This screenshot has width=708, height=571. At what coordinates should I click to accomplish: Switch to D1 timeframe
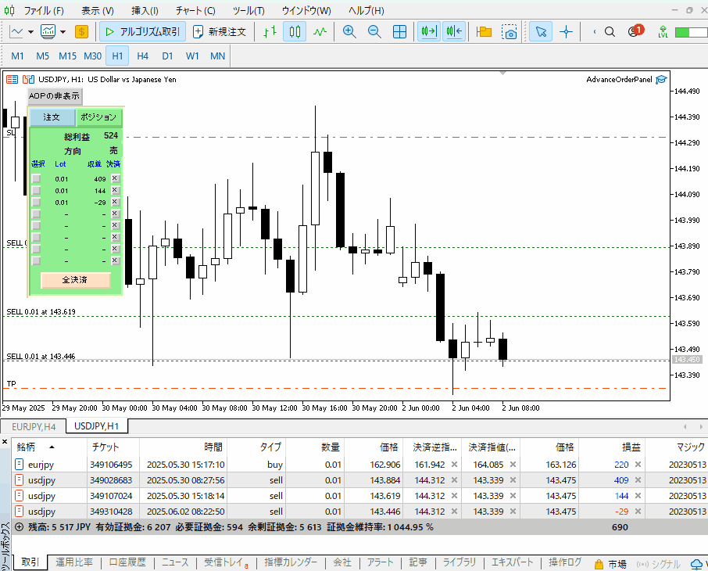point(167,56)
